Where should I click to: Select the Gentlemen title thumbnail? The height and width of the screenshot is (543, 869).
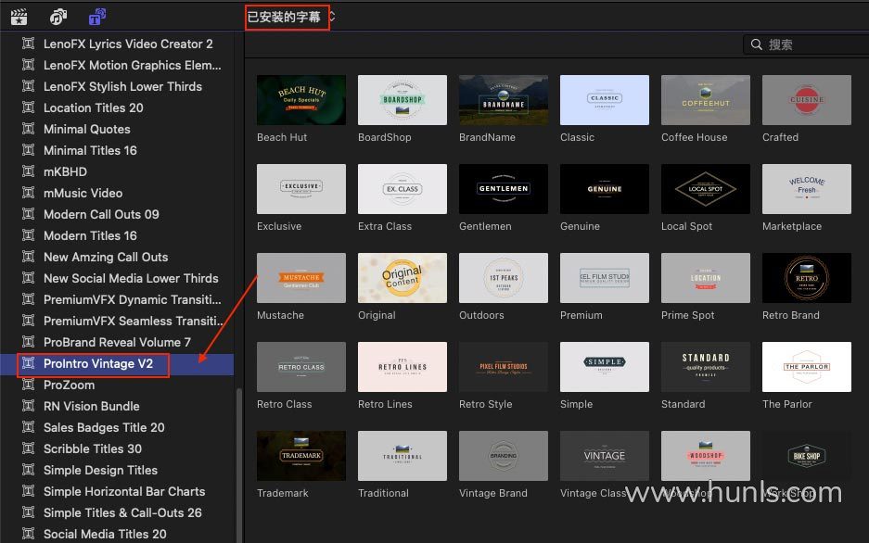pos(504,189)
